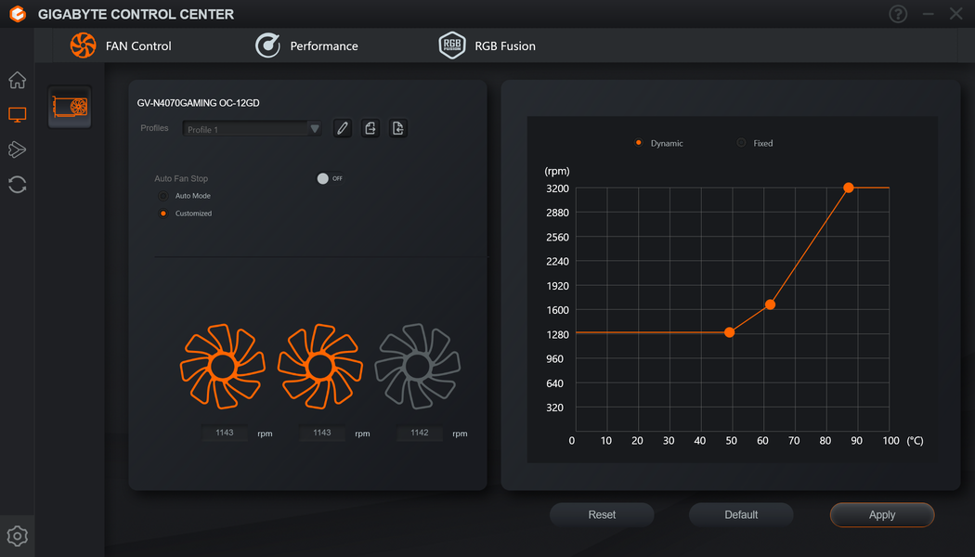This screenshot has height=557, width=975.
Task: Select the Dynamic radio option
Action: point(639,143)
